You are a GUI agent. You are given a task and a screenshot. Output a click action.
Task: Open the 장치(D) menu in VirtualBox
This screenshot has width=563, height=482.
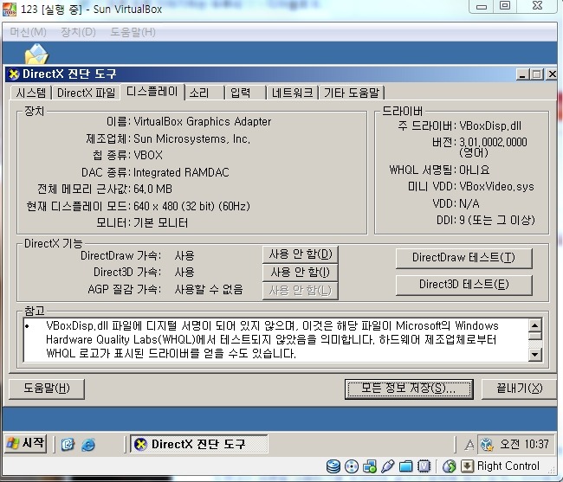78,32
